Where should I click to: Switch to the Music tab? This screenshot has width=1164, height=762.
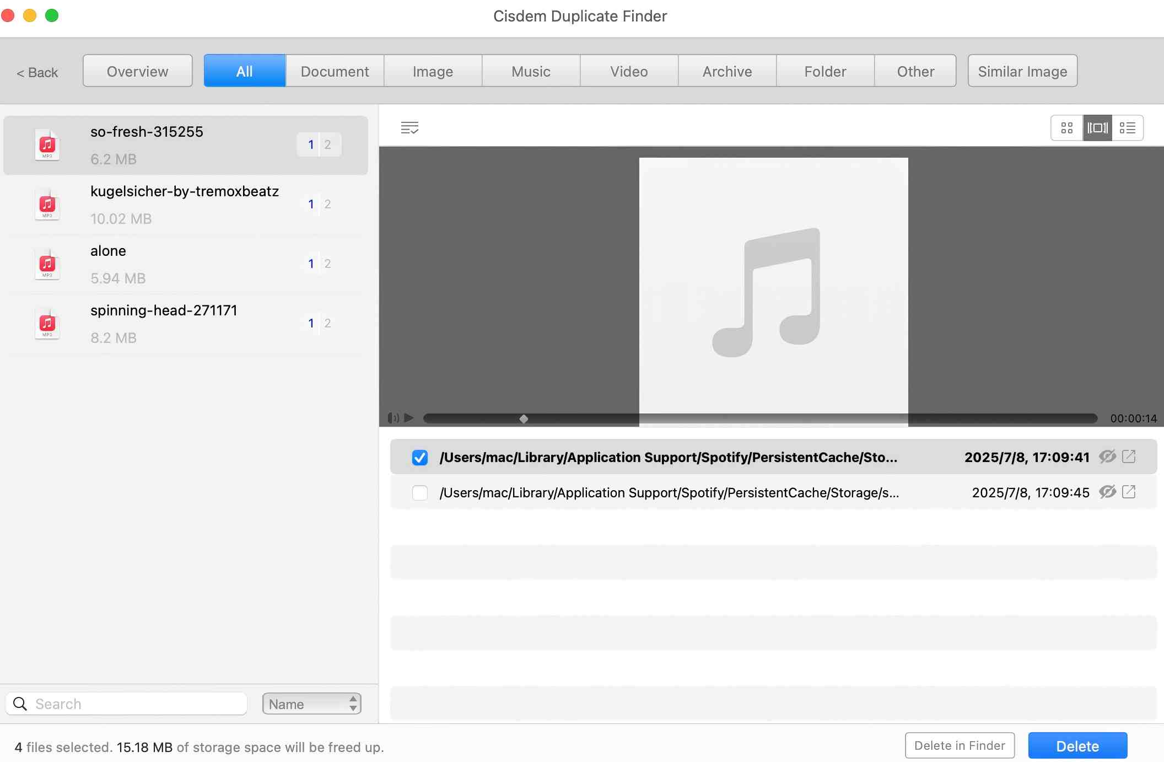click(530, 71)
